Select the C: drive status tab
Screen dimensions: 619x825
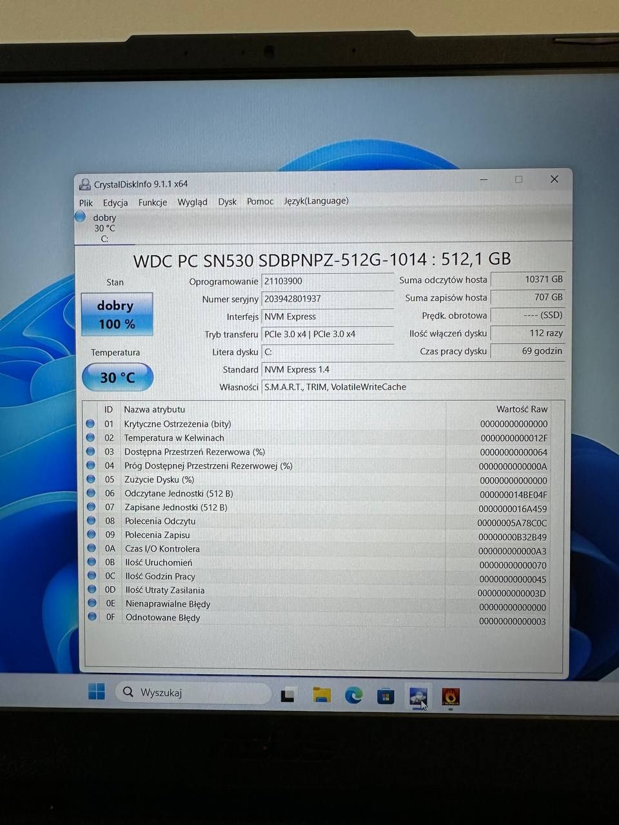coord(103,228)
